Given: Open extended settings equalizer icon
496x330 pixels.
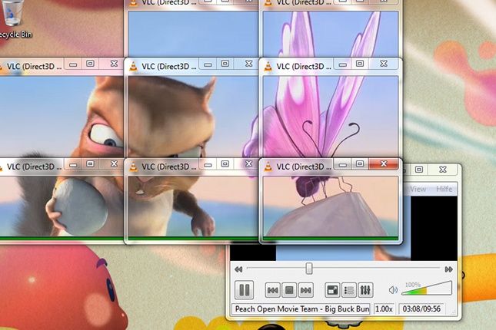Looking at the screenshot, I should click(365, 290).
